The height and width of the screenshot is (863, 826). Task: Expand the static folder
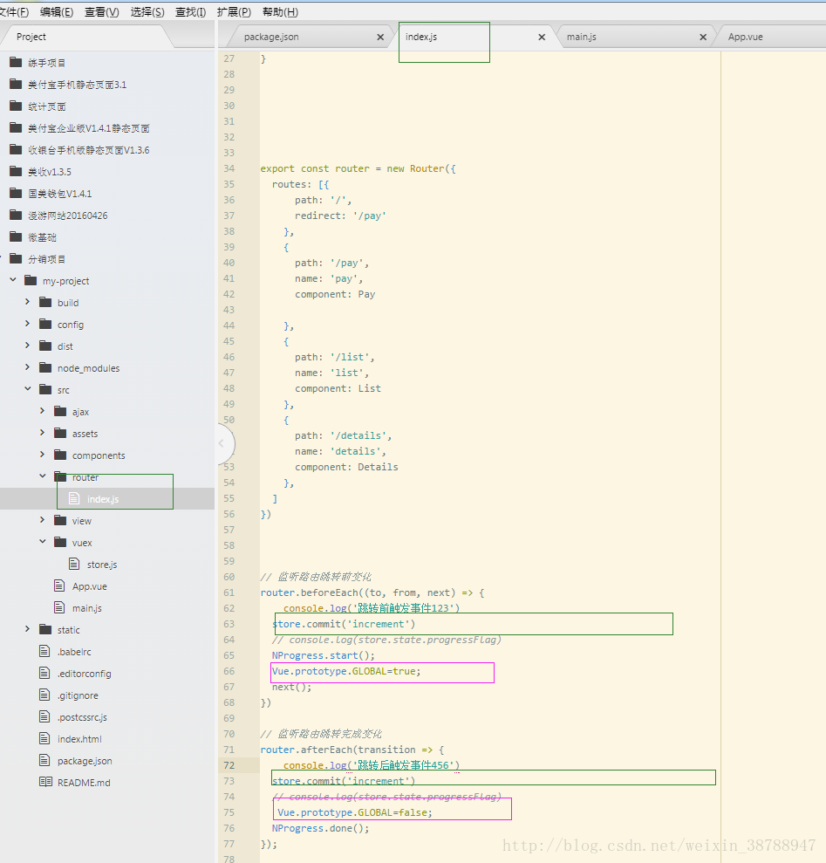[x=28, y=629]
